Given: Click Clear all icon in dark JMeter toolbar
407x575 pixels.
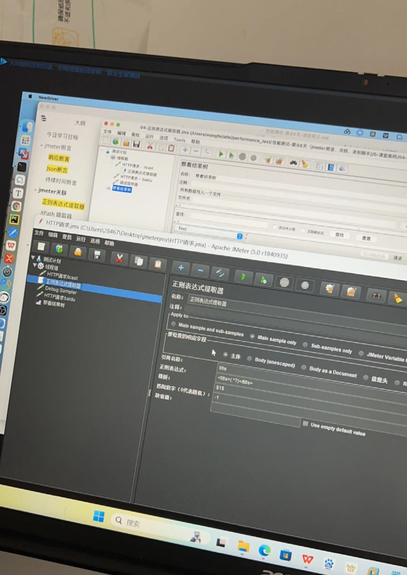Looking at the screenshot, I should [x=351, y=292].
